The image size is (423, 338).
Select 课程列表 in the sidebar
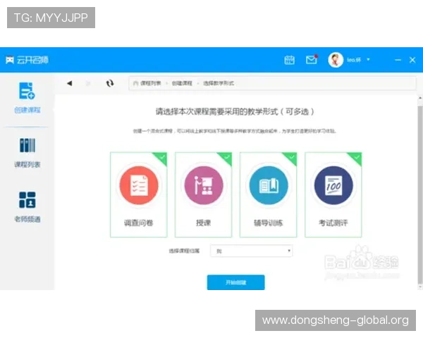[x=27, y=153]
